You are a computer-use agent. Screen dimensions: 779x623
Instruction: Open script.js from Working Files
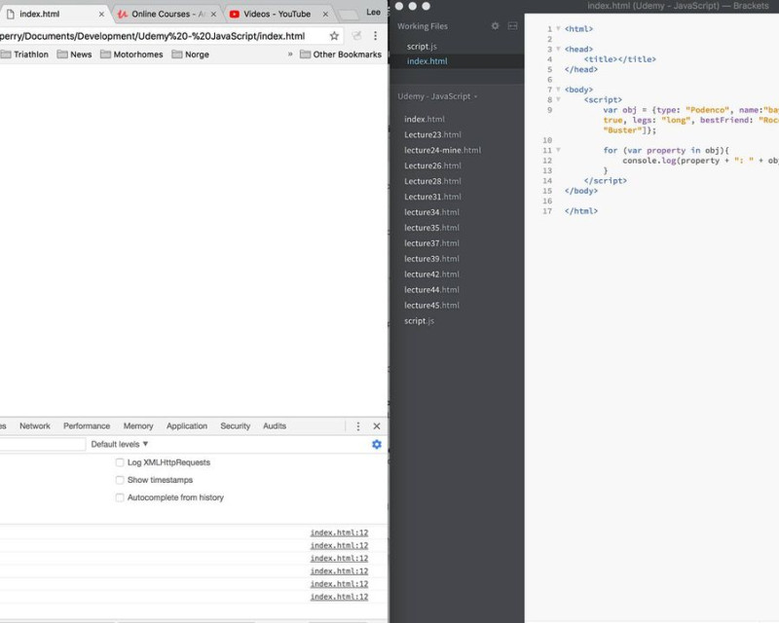[423, 47]
